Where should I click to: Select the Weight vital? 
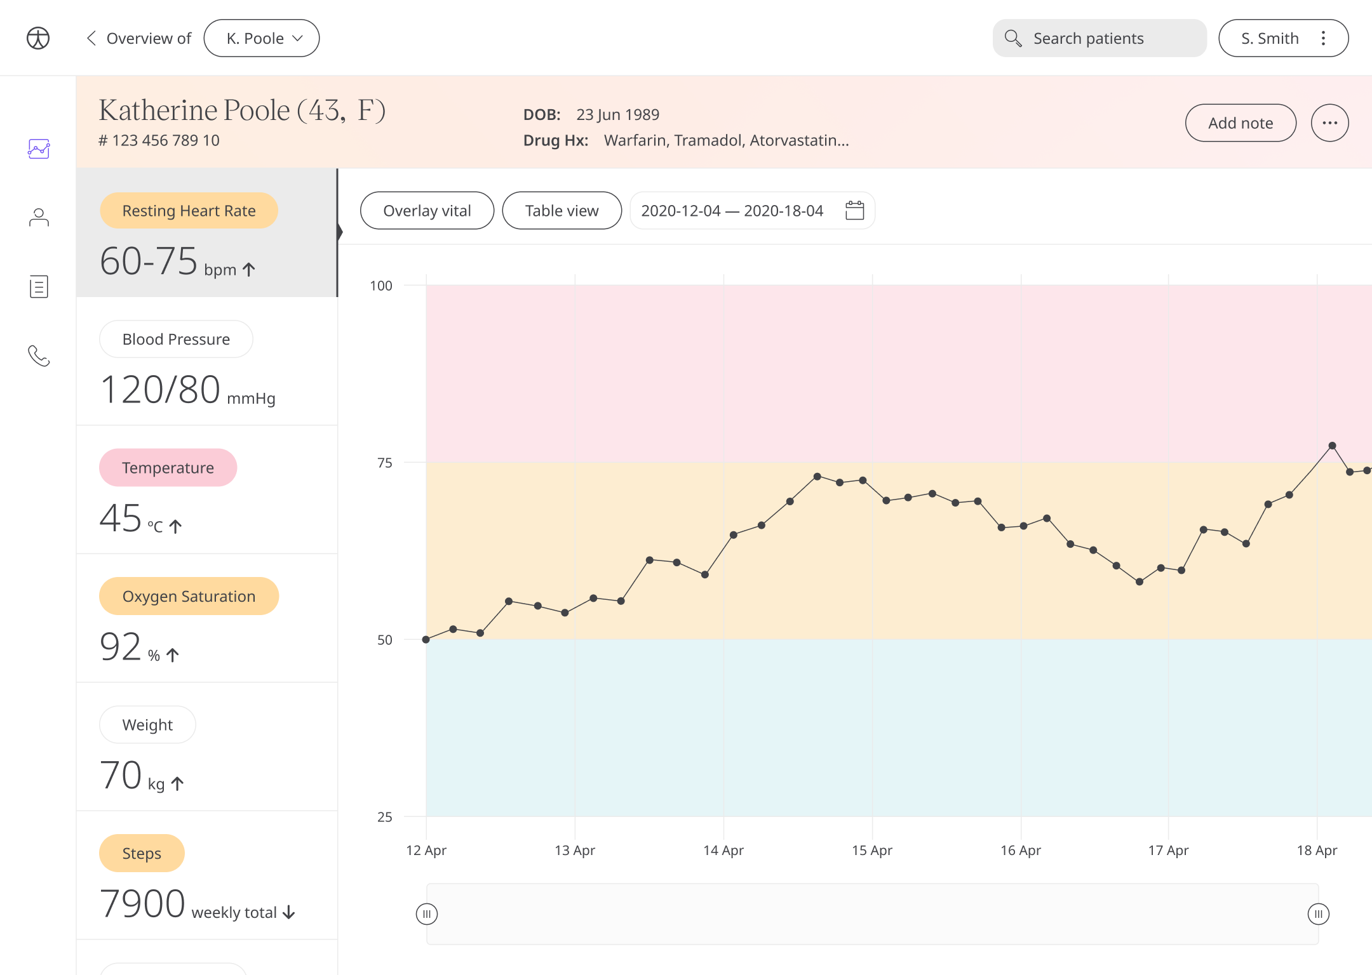(x=147, y=724)
